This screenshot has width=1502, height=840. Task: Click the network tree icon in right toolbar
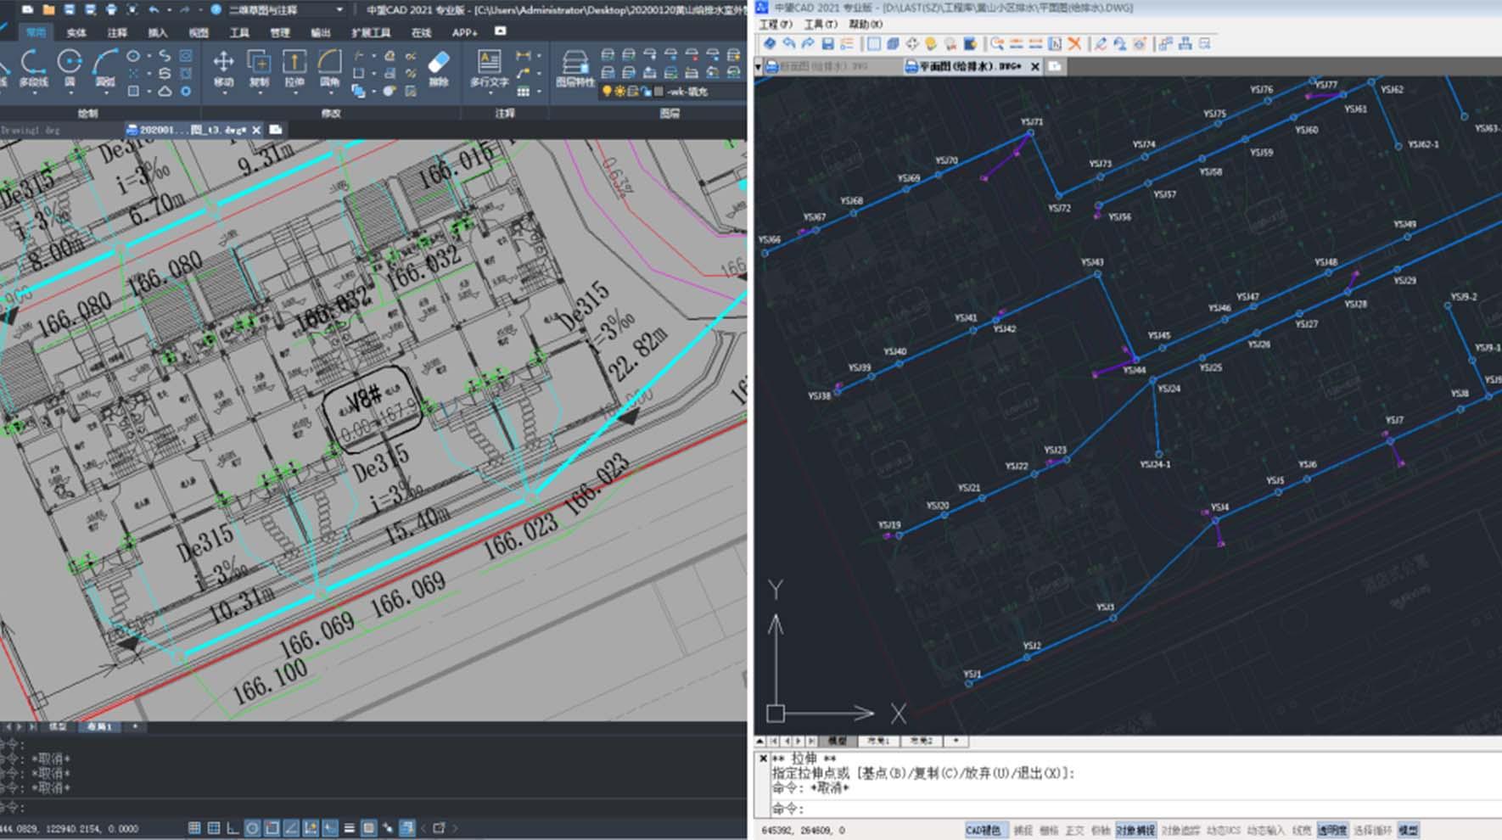[x=1185, y=43]
